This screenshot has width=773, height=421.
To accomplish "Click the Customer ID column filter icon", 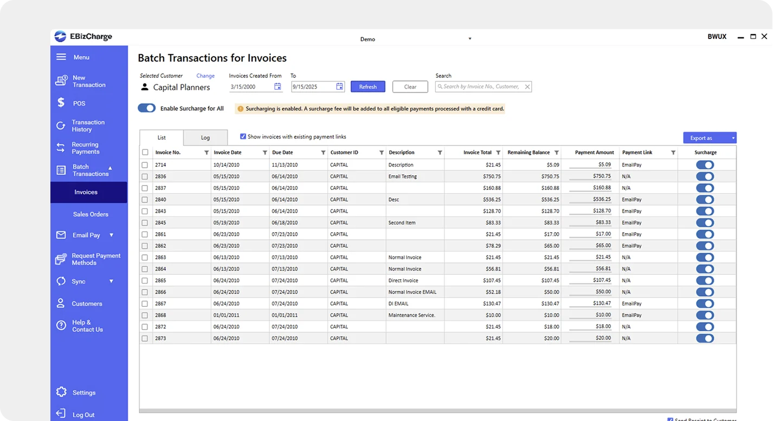I will coord(382,153).
